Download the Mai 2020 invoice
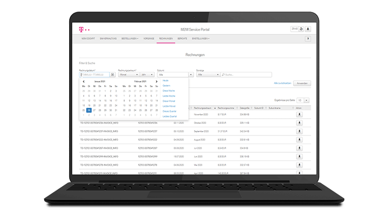Screen dimensions: 389x216 (x=299, y=165)
